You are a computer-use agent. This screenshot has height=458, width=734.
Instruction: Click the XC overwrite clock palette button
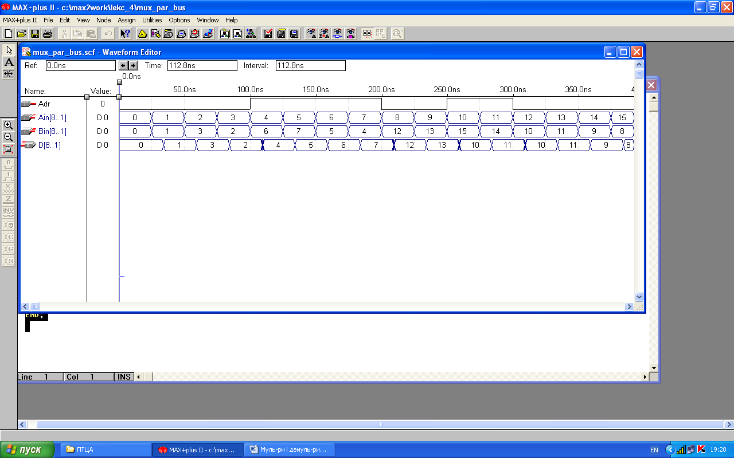pyautogui.click(x=9, y=236)
